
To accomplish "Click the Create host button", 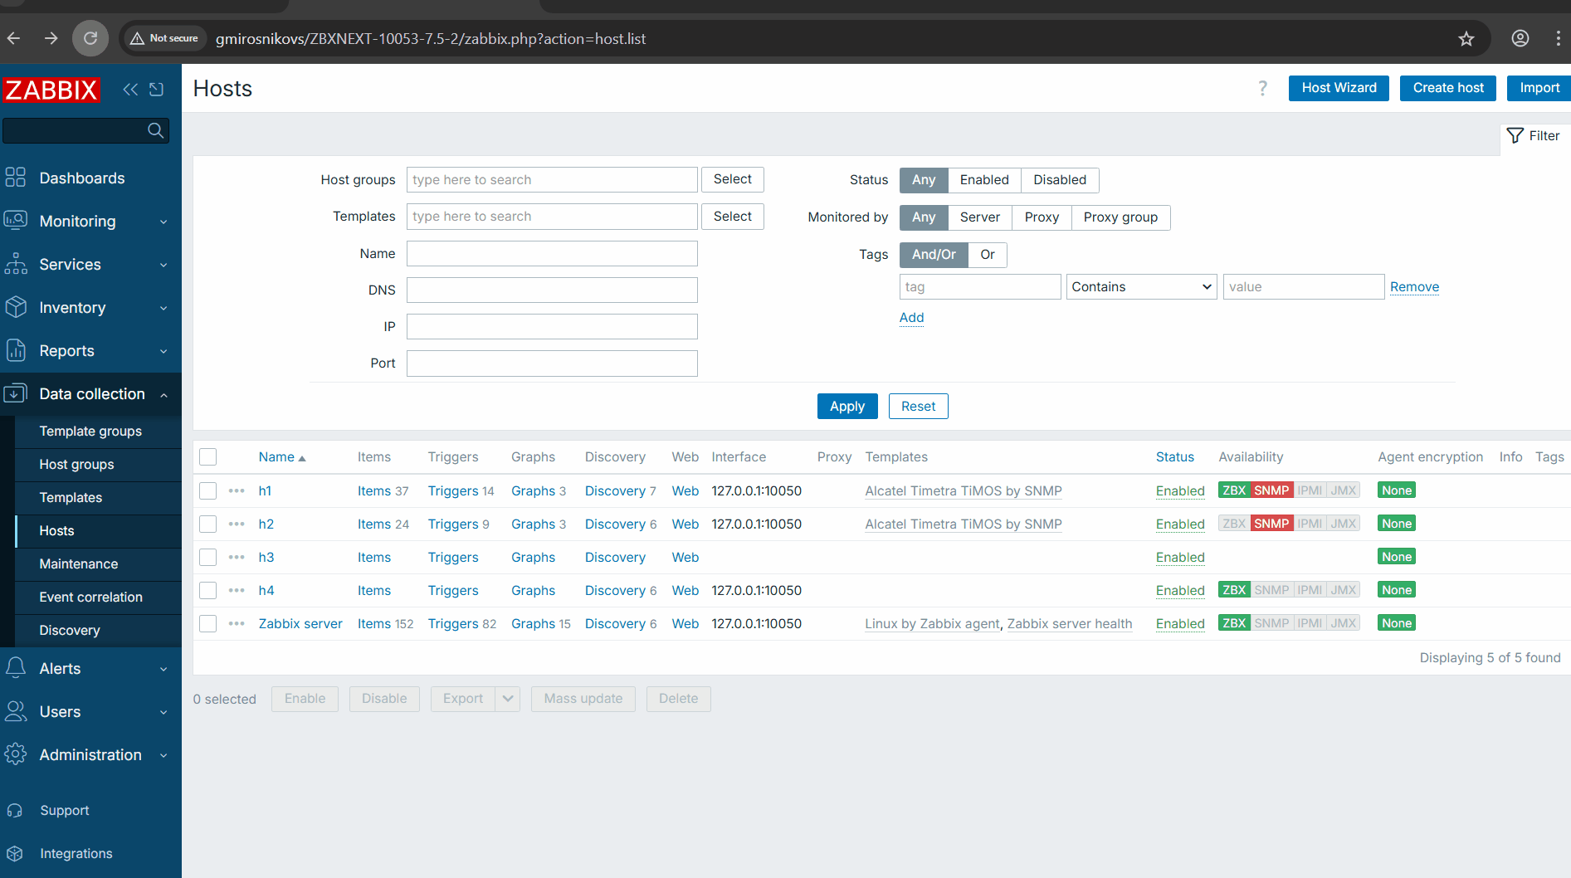I will click(x=1447, y=88).
